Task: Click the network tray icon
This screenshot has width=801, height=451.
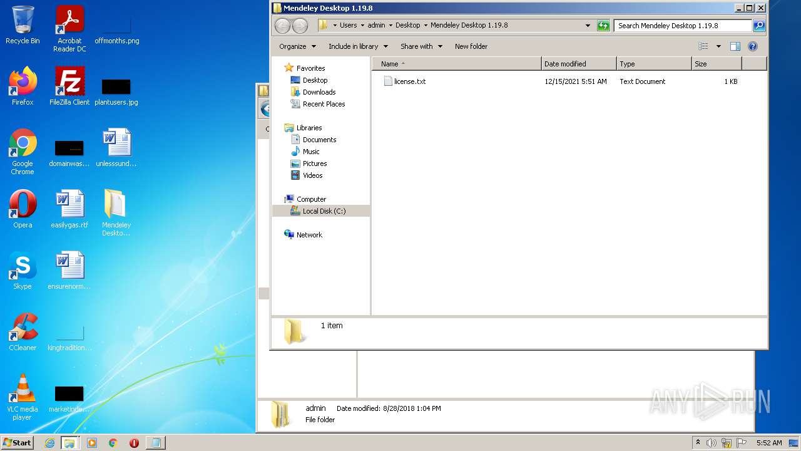Action: click(727, 443)
